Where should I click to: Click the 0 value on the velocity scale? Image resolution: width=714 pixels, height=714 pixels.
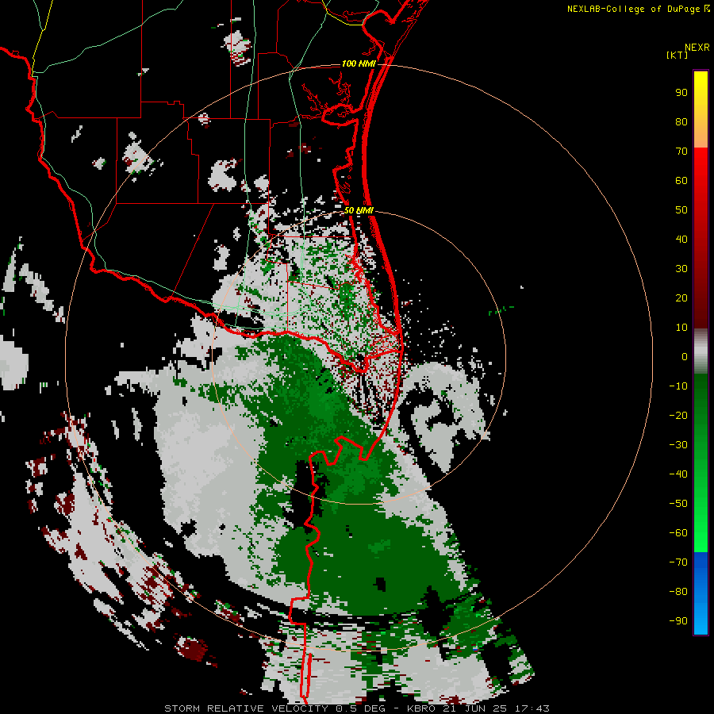coord(685,357)
